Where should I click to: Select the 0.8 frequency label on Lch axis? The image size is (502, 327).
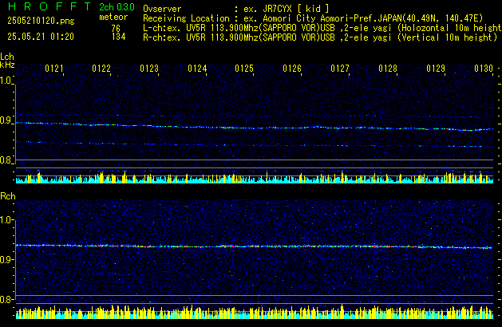click(x=6, y=160)
